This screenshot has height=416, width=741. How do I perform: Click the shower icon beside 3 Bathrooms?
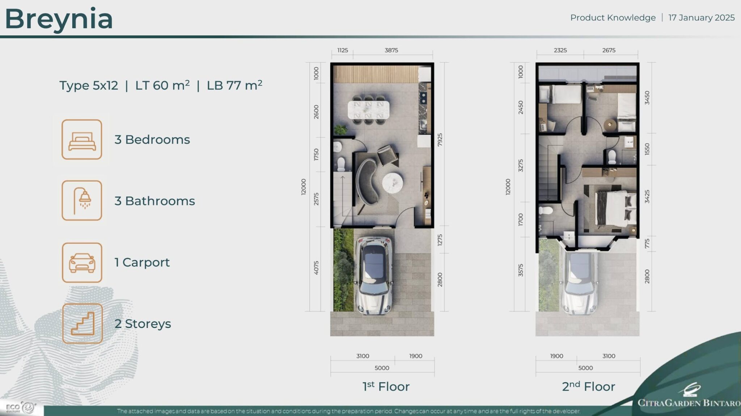pos(82,201)
